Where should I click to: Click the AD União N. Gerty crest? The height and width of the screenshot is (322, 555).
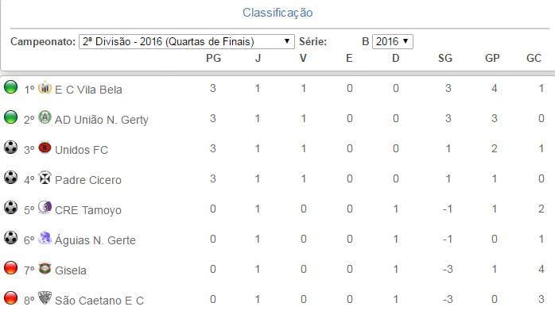point(45,119)
